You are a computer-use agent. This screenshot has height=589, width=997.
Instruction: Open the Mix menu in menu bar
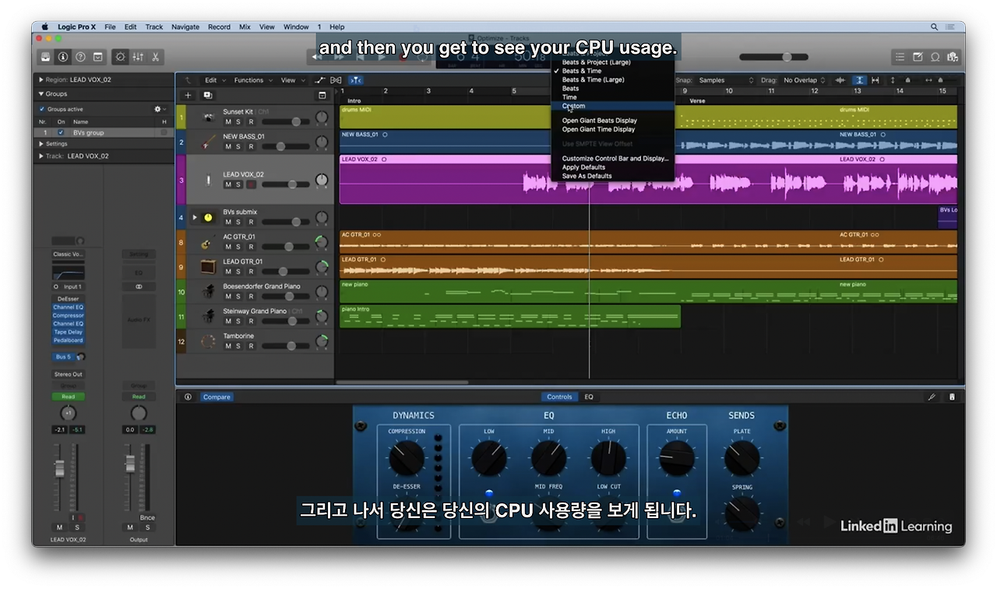pyautogui.click(x=245, y=26)
